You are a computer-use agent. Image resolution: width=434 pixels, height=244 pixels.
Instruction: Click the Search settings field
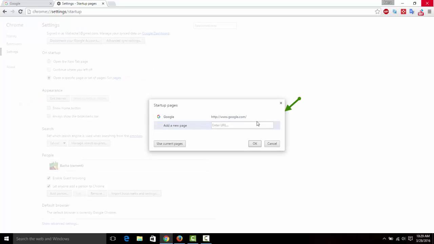(x=215, y=25)
